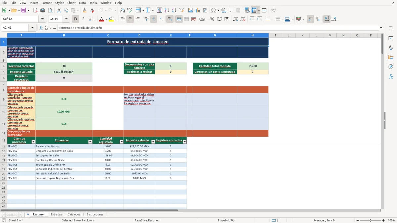
Task: Open filter dropdown for Importe valuado column
Action: (153, 142)
